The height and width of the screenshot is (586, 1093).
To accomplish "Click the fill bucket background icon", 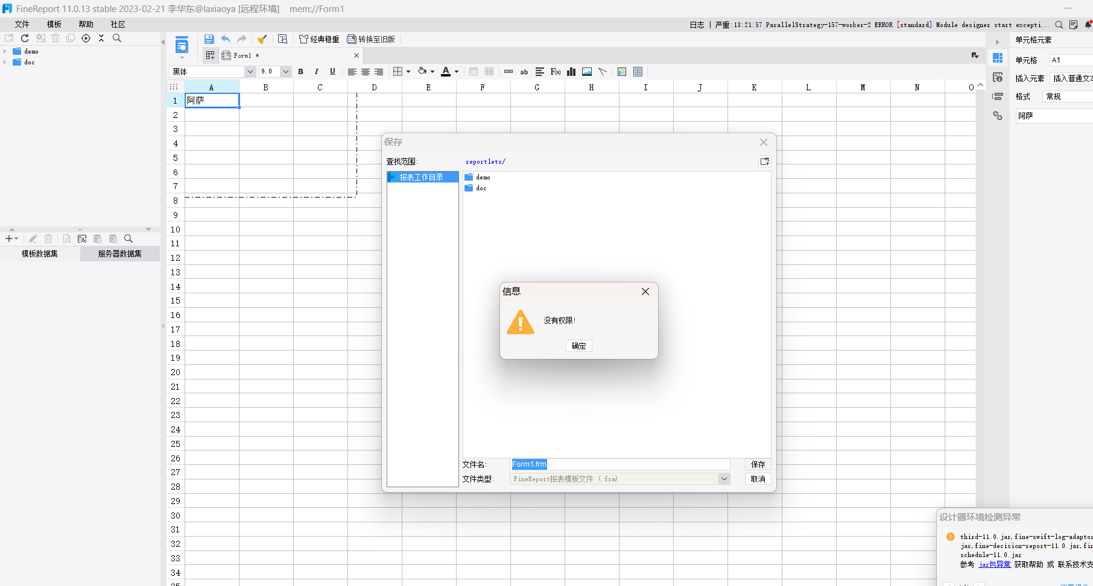I will (422, 72).
